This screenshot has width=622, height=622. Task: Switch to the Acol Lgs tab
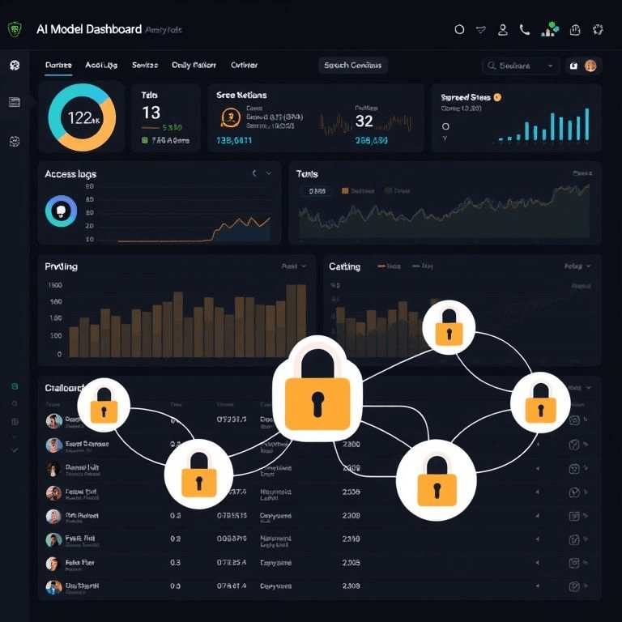coord(101,65)
